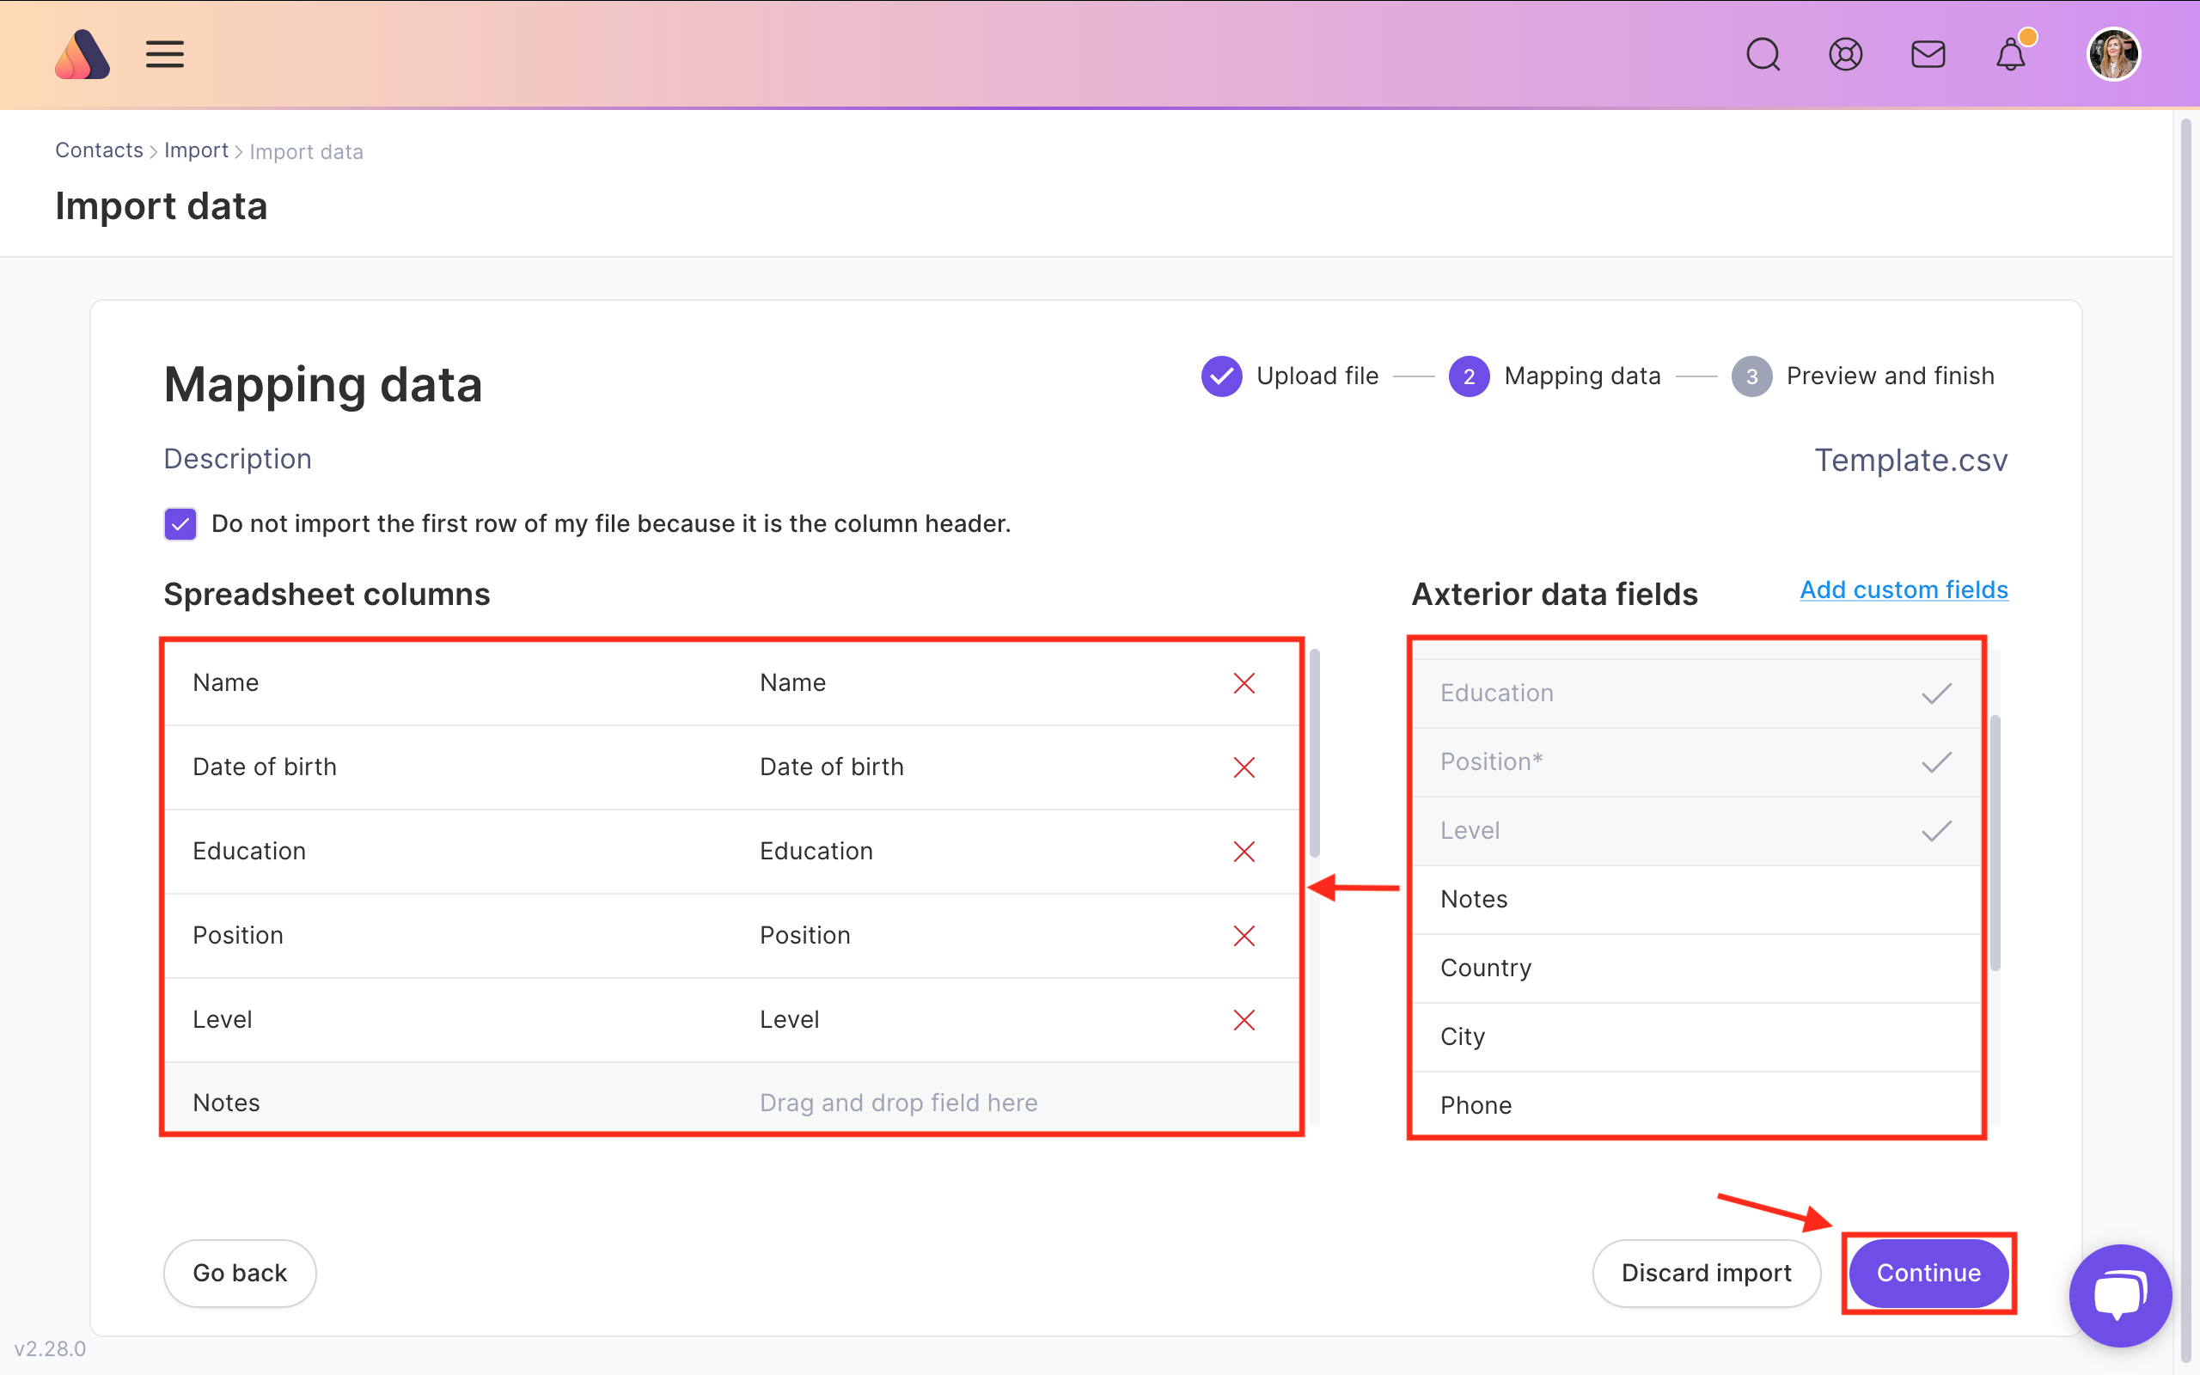Click the Date of birth column row

coord(732,767)
